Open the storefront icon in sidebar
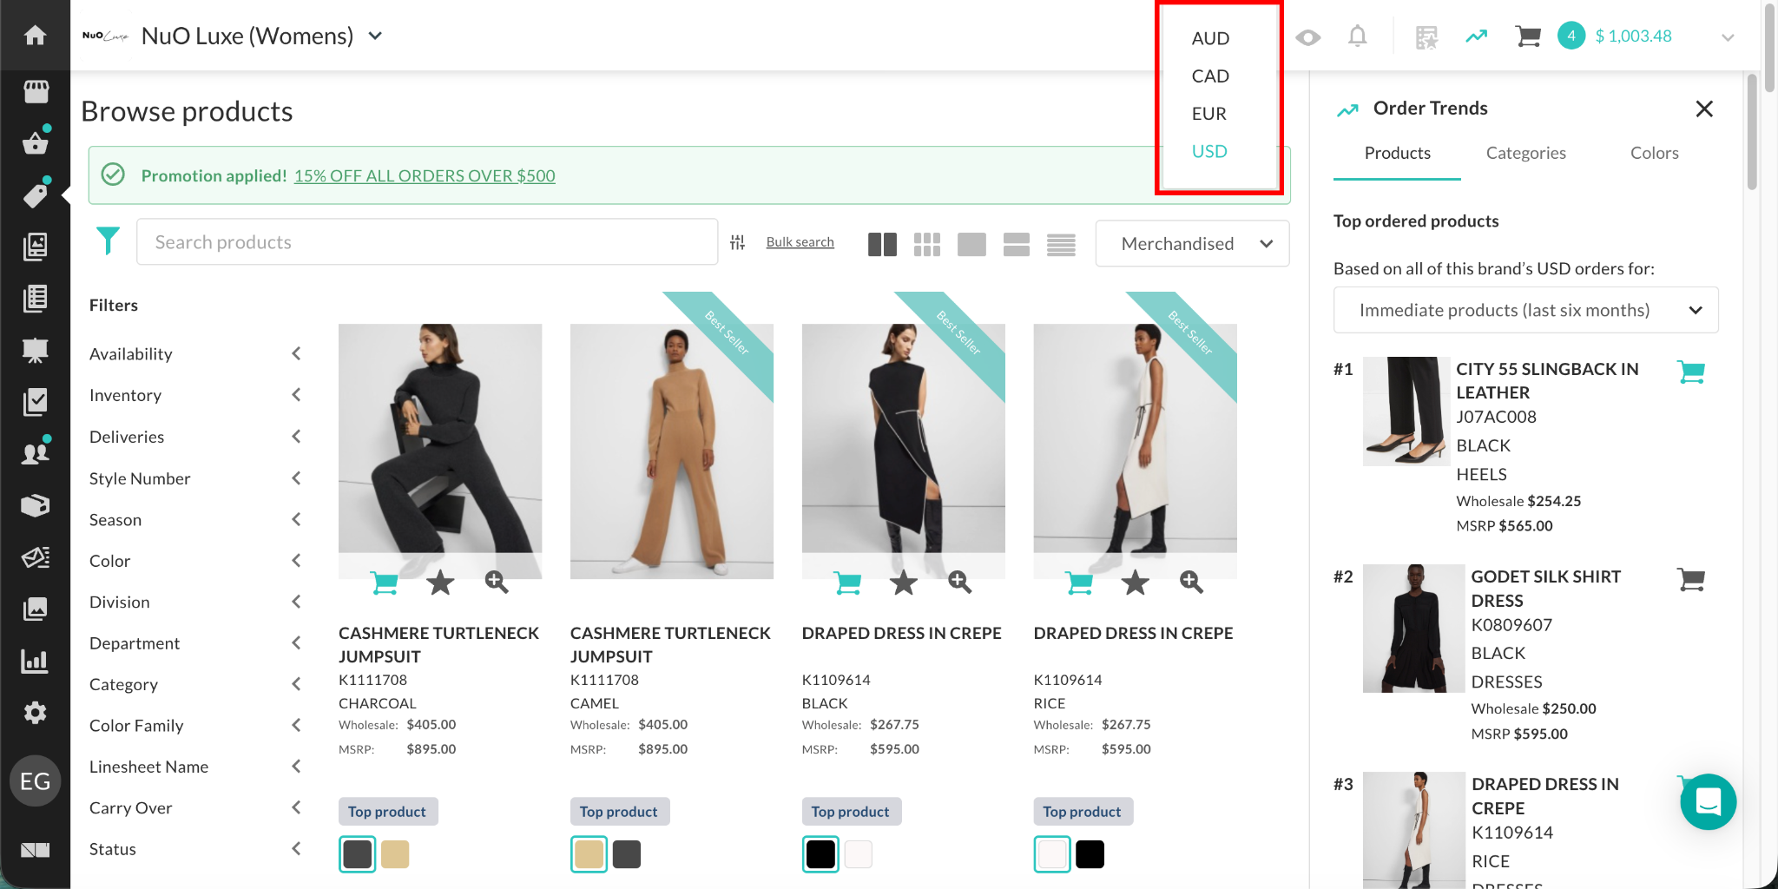Image resolution: width=1778 pixels, height=889 pixels. [x=36, y=91]
